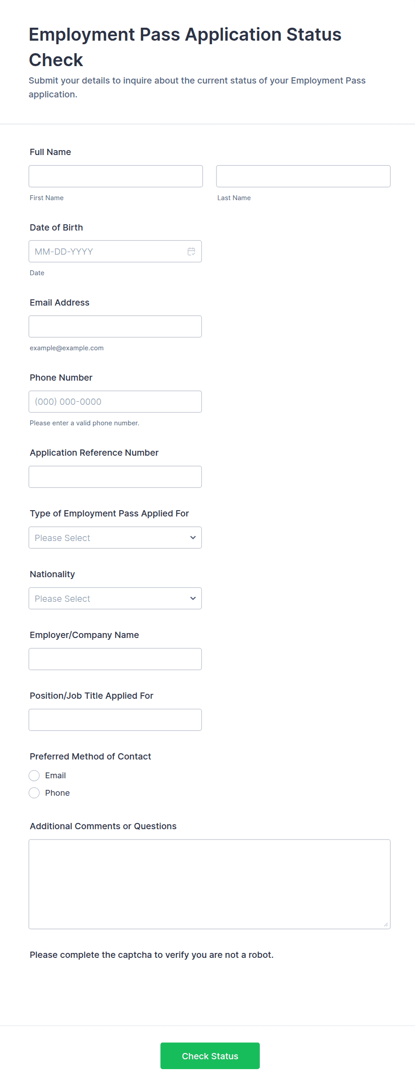Select the Email contact method radio button
The width and height of the screenshot is (415, 1091).
[34, 776]
